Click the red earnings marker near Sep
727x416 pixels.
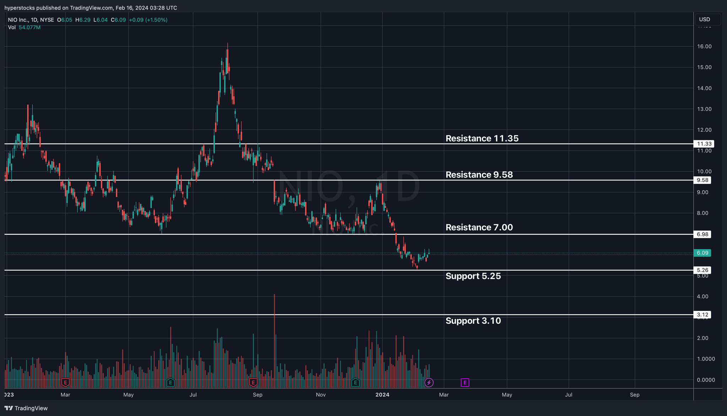[253, 383]
